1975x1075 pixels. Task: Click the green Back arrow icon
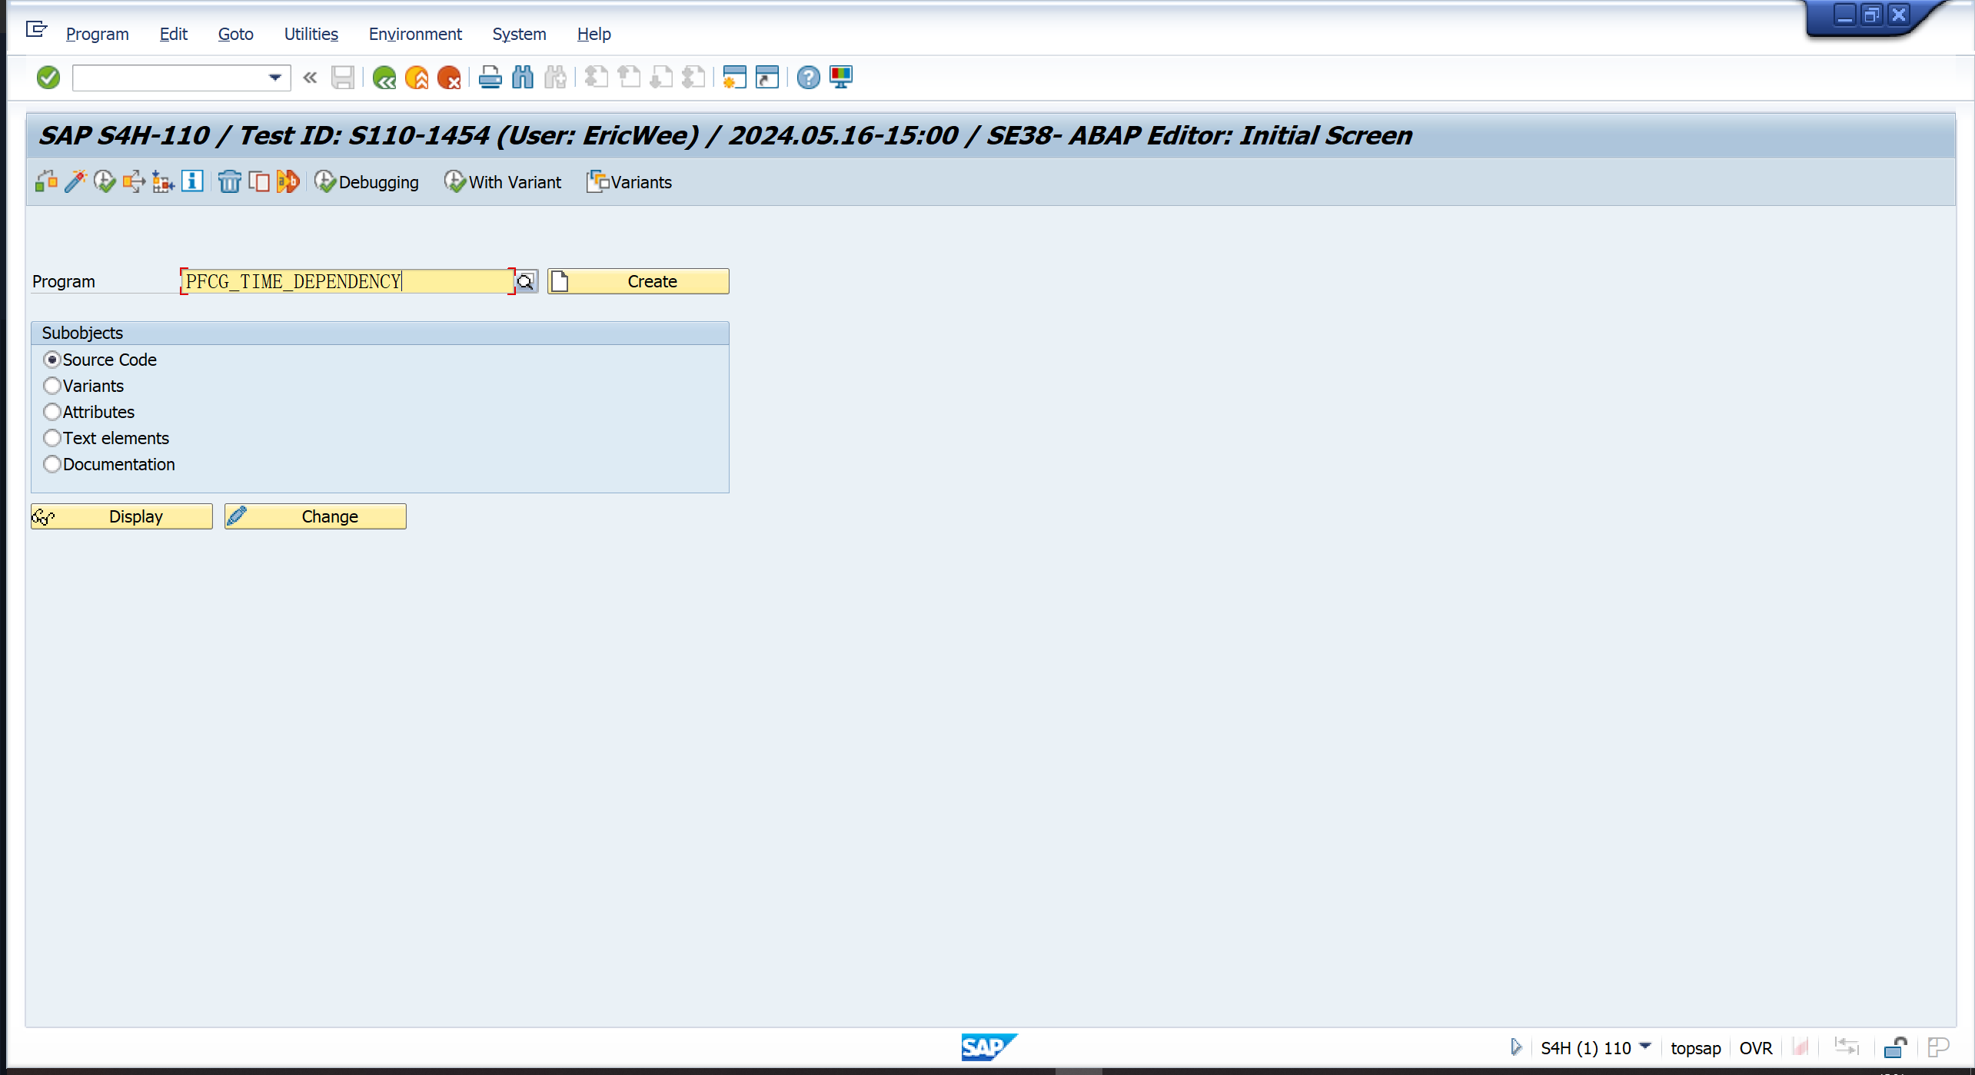click(x=384, y=78)
